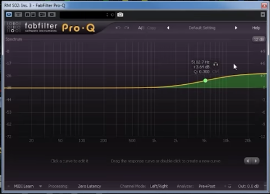Click MIDI Learn
270x194 pixels.
click(x=24, y=186)
